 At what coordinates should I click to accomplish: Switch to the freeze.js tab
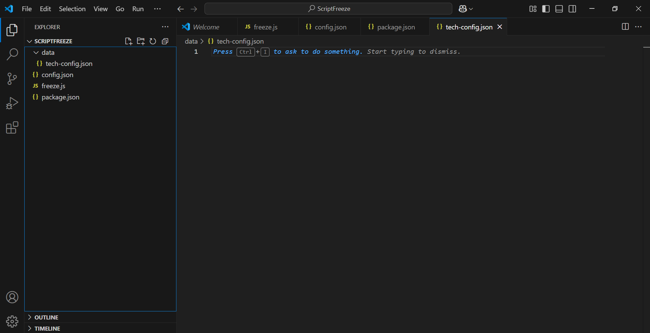(268, 27)
